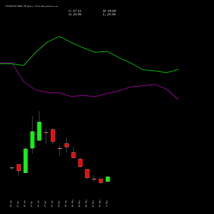Click the "21 Apr" date label
The height and width of the screenshot is (214, 214).
18,204
